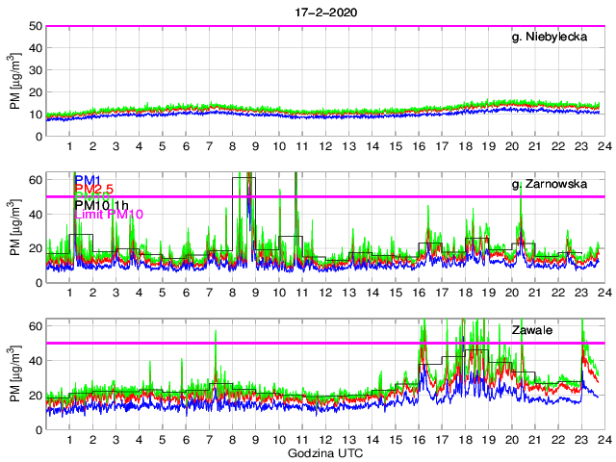Screen dimensions: 616x462
Task: Select the g. Niebylecka station label
Action: tap(551, 38)
